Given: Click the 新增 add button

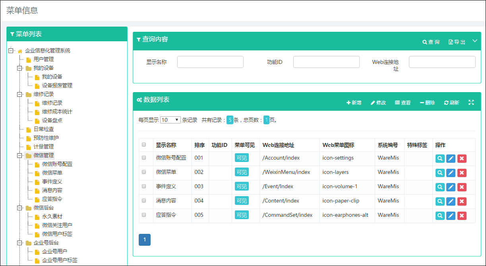Looking at the screenshot, I should pyautogui.click(x=354, y=102).
